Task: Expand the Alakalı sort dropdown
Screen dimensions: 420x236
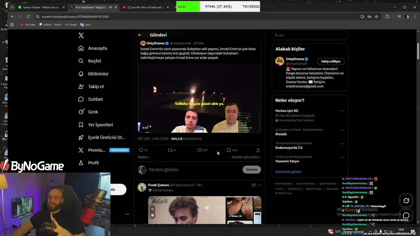Action: (x=144, y=157)
